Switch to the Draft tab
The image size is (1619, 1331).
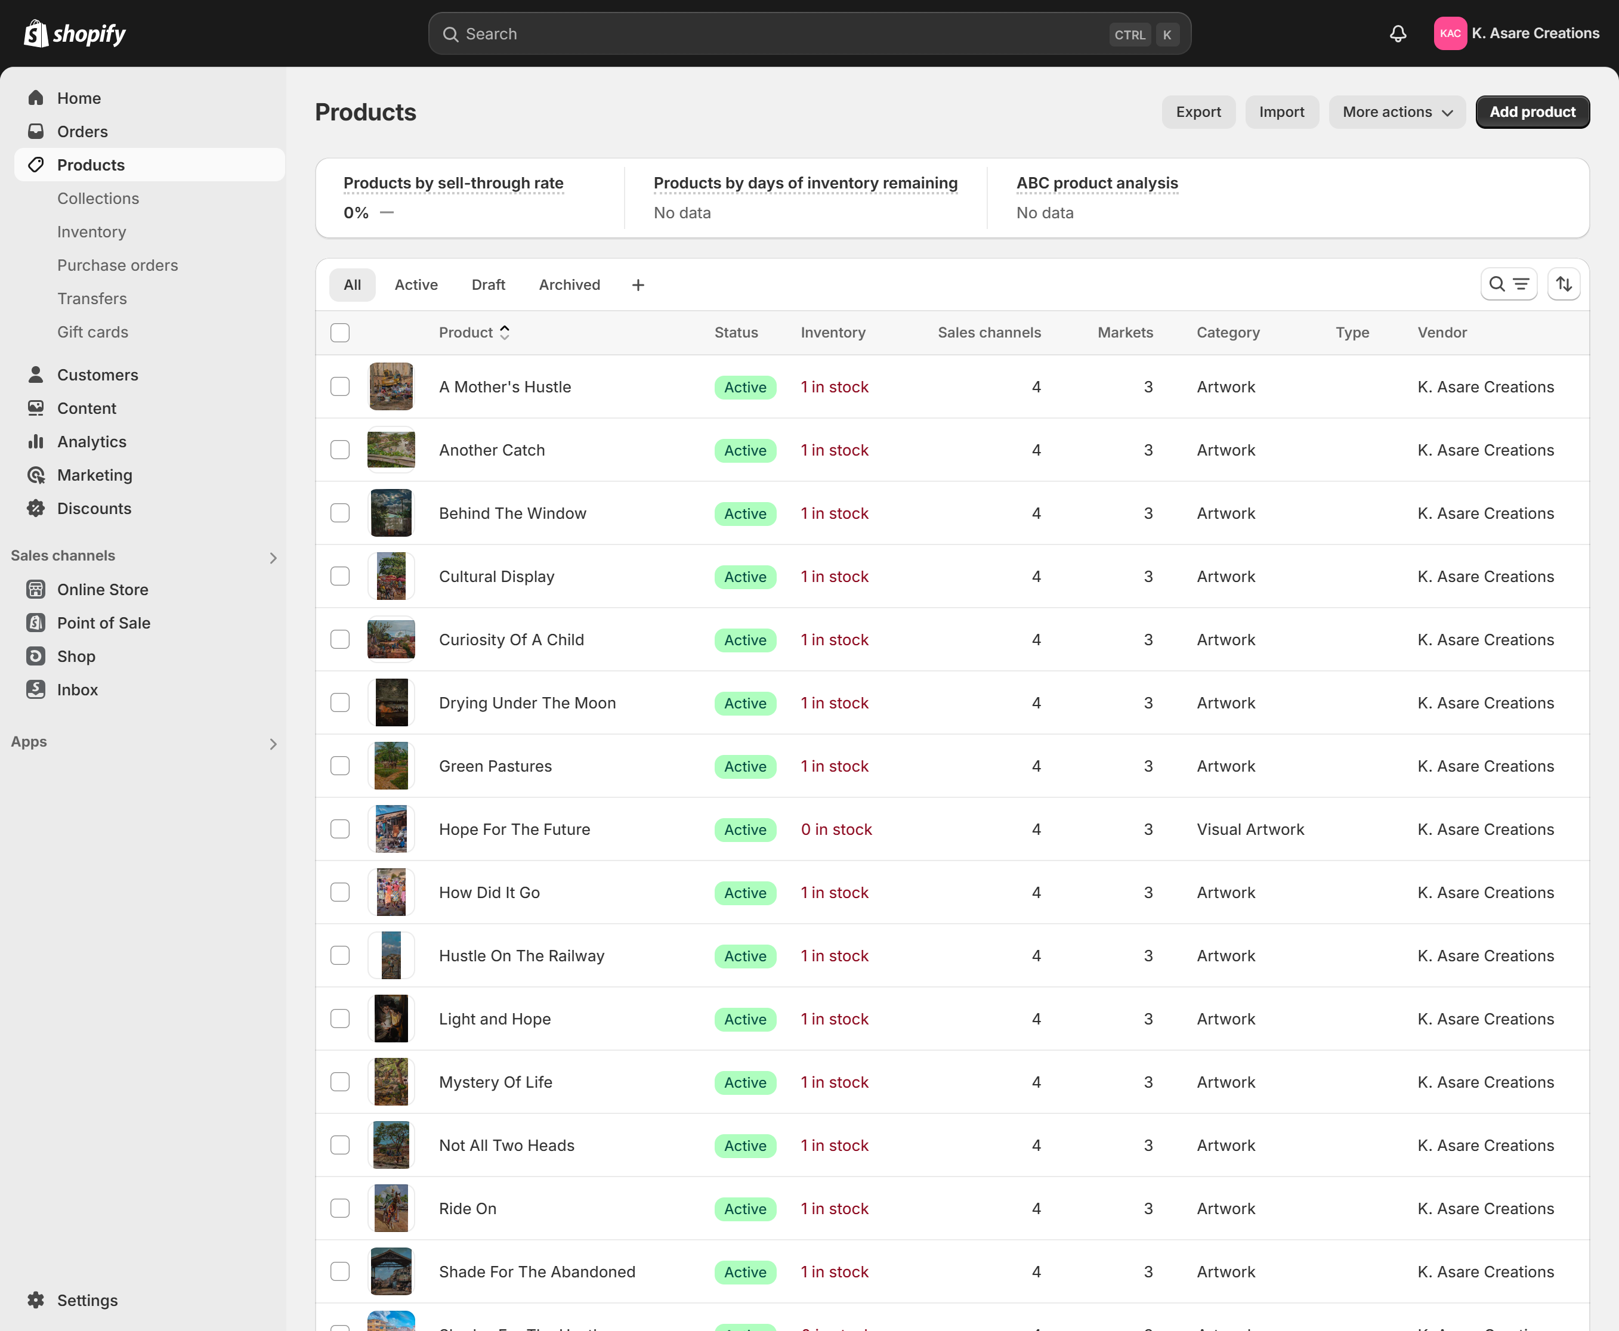coord(488,285)
